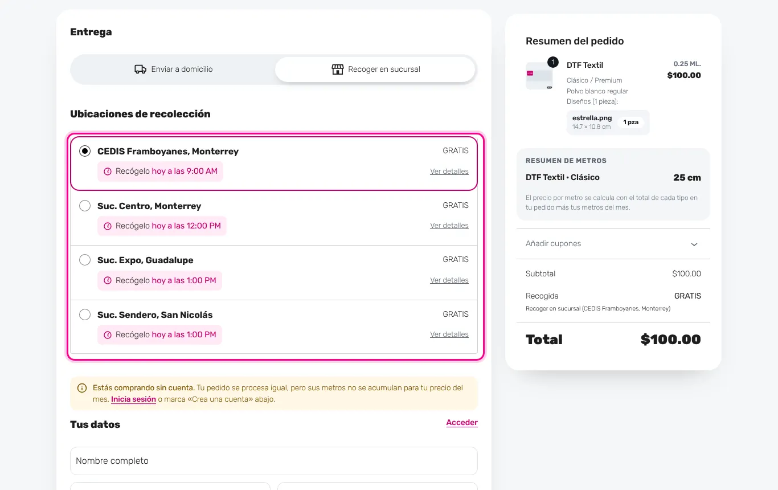Click the Añadir cupones label

click(x=553, y=244)
